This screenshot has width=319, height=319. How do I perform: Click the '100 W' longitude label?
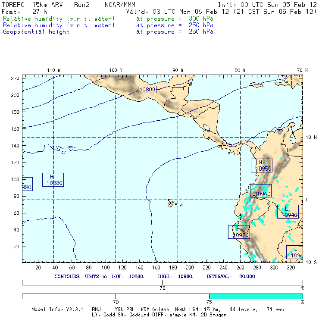(116, 70)
